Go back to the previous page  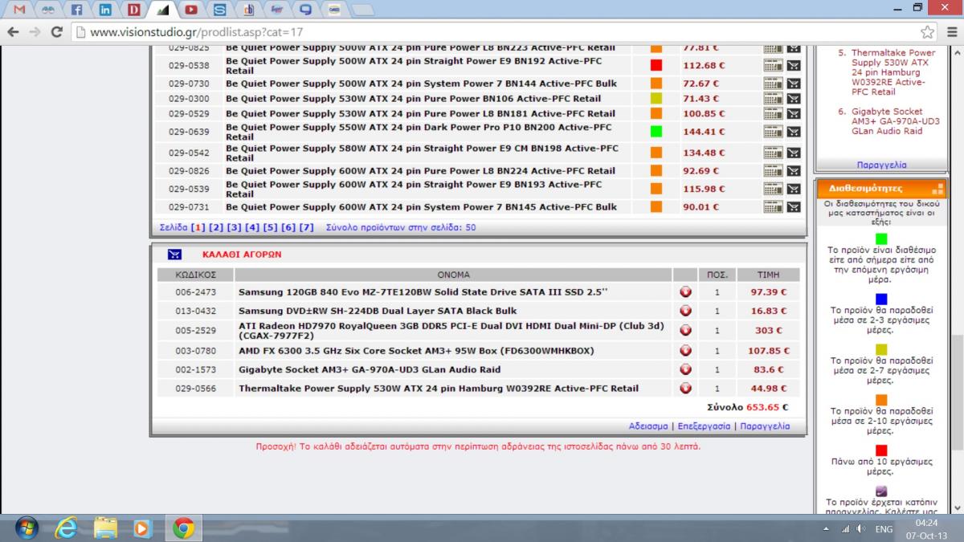click(x=13, y=32)
